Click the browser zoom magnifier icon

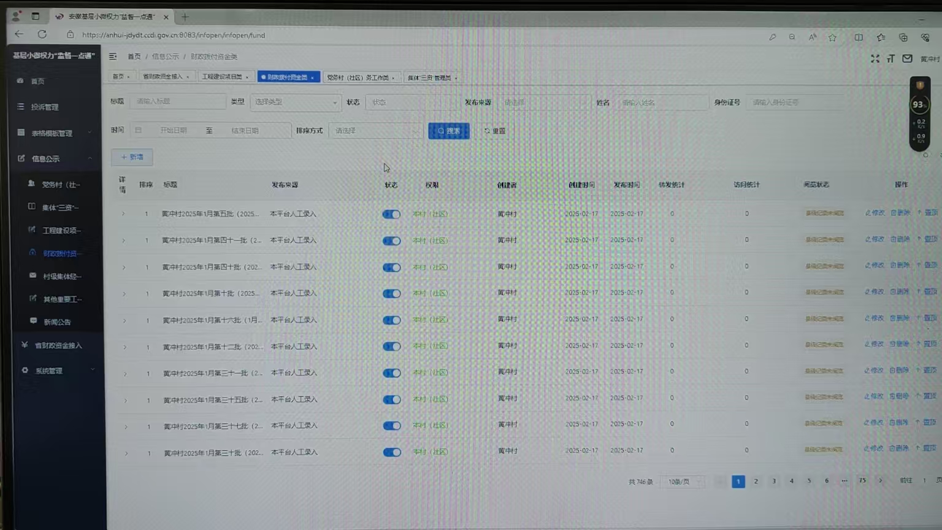792,37
